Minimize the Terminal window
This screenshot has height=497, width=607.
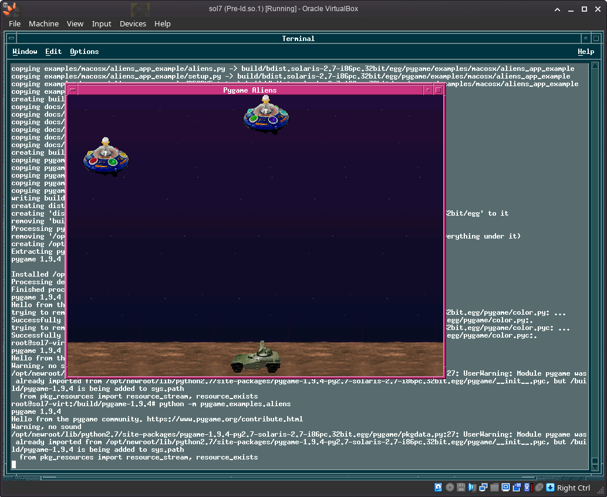586,38
